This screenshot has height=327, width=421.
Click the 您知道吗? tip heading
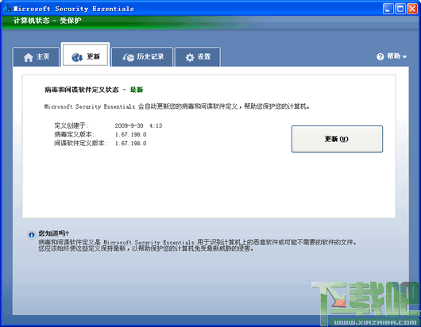(53, 233)
